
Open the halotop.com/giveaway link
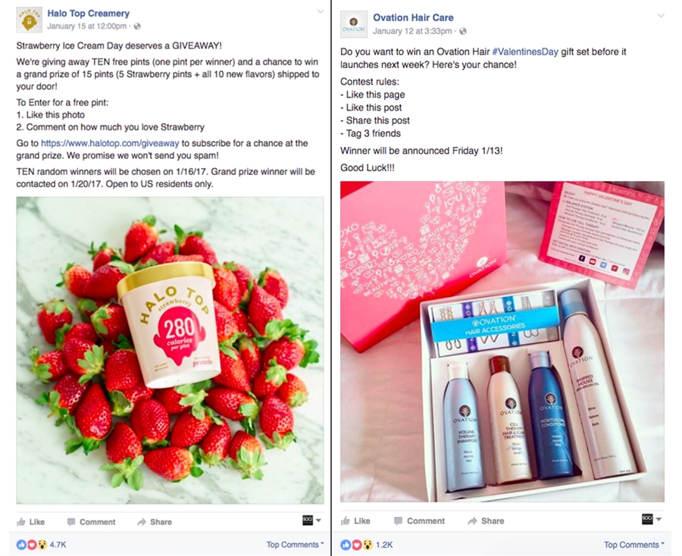[x=110, y=143]
